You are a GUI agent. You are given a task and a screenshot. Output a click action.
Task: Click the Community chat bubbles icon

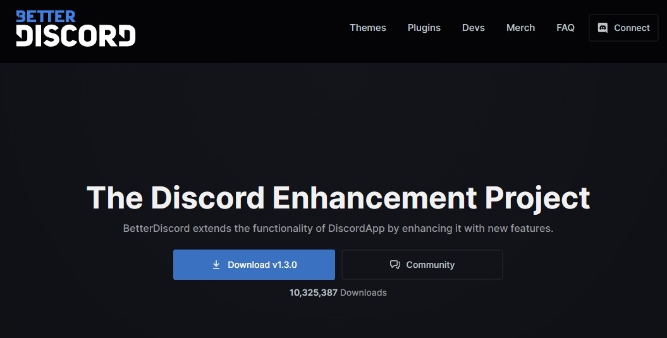coord(395,265)
